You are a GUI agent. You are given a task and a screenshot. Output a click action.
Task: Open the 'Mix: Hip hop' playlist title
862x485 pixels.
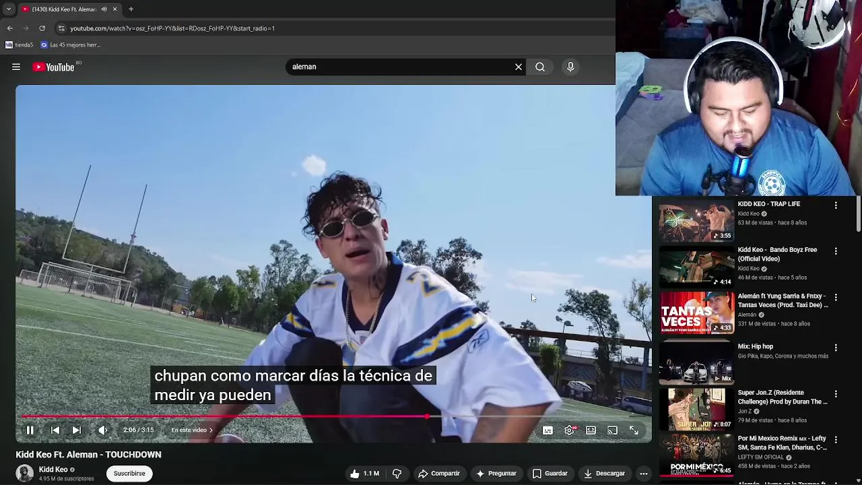point(756,346)
